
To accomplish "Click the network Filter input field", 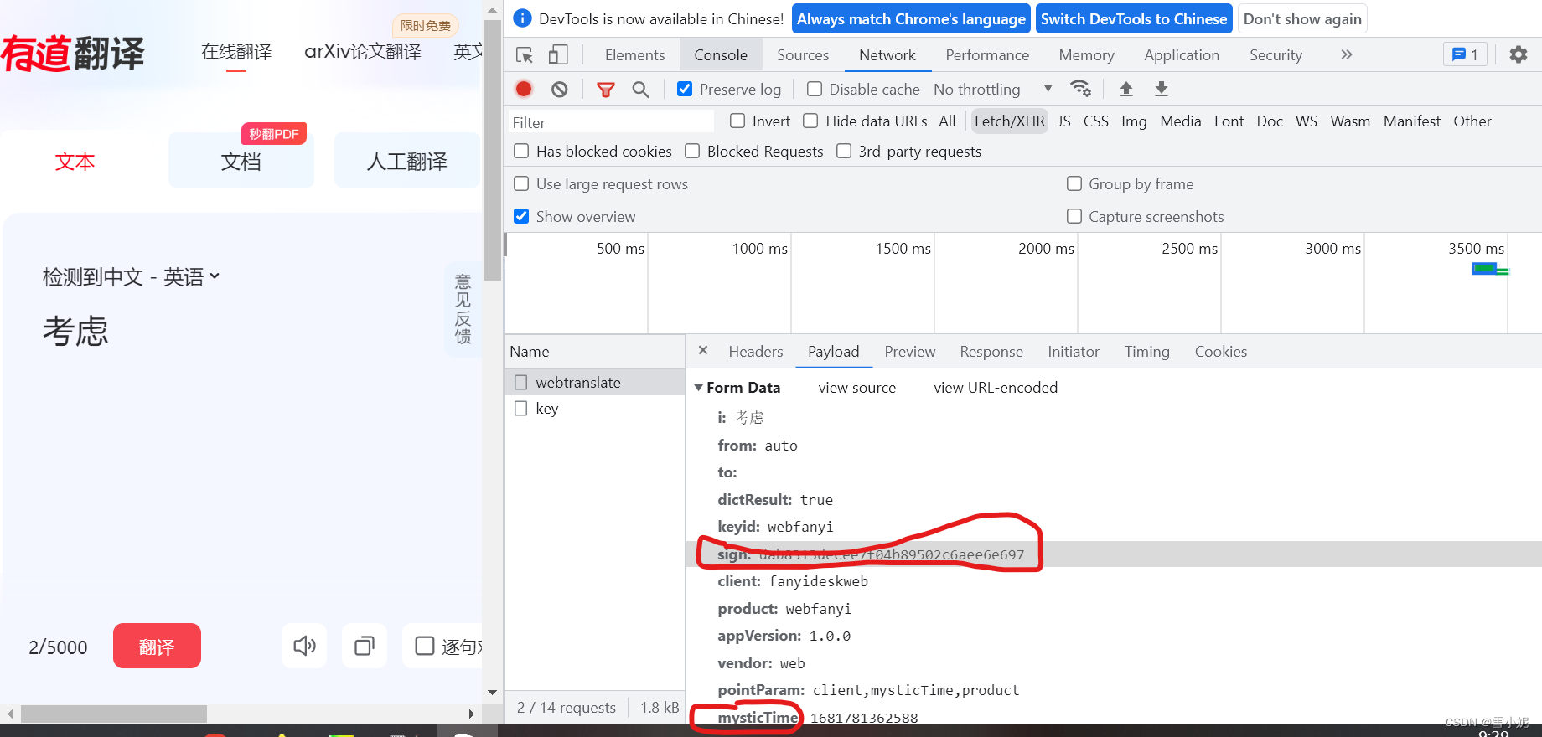I will 611,122.
